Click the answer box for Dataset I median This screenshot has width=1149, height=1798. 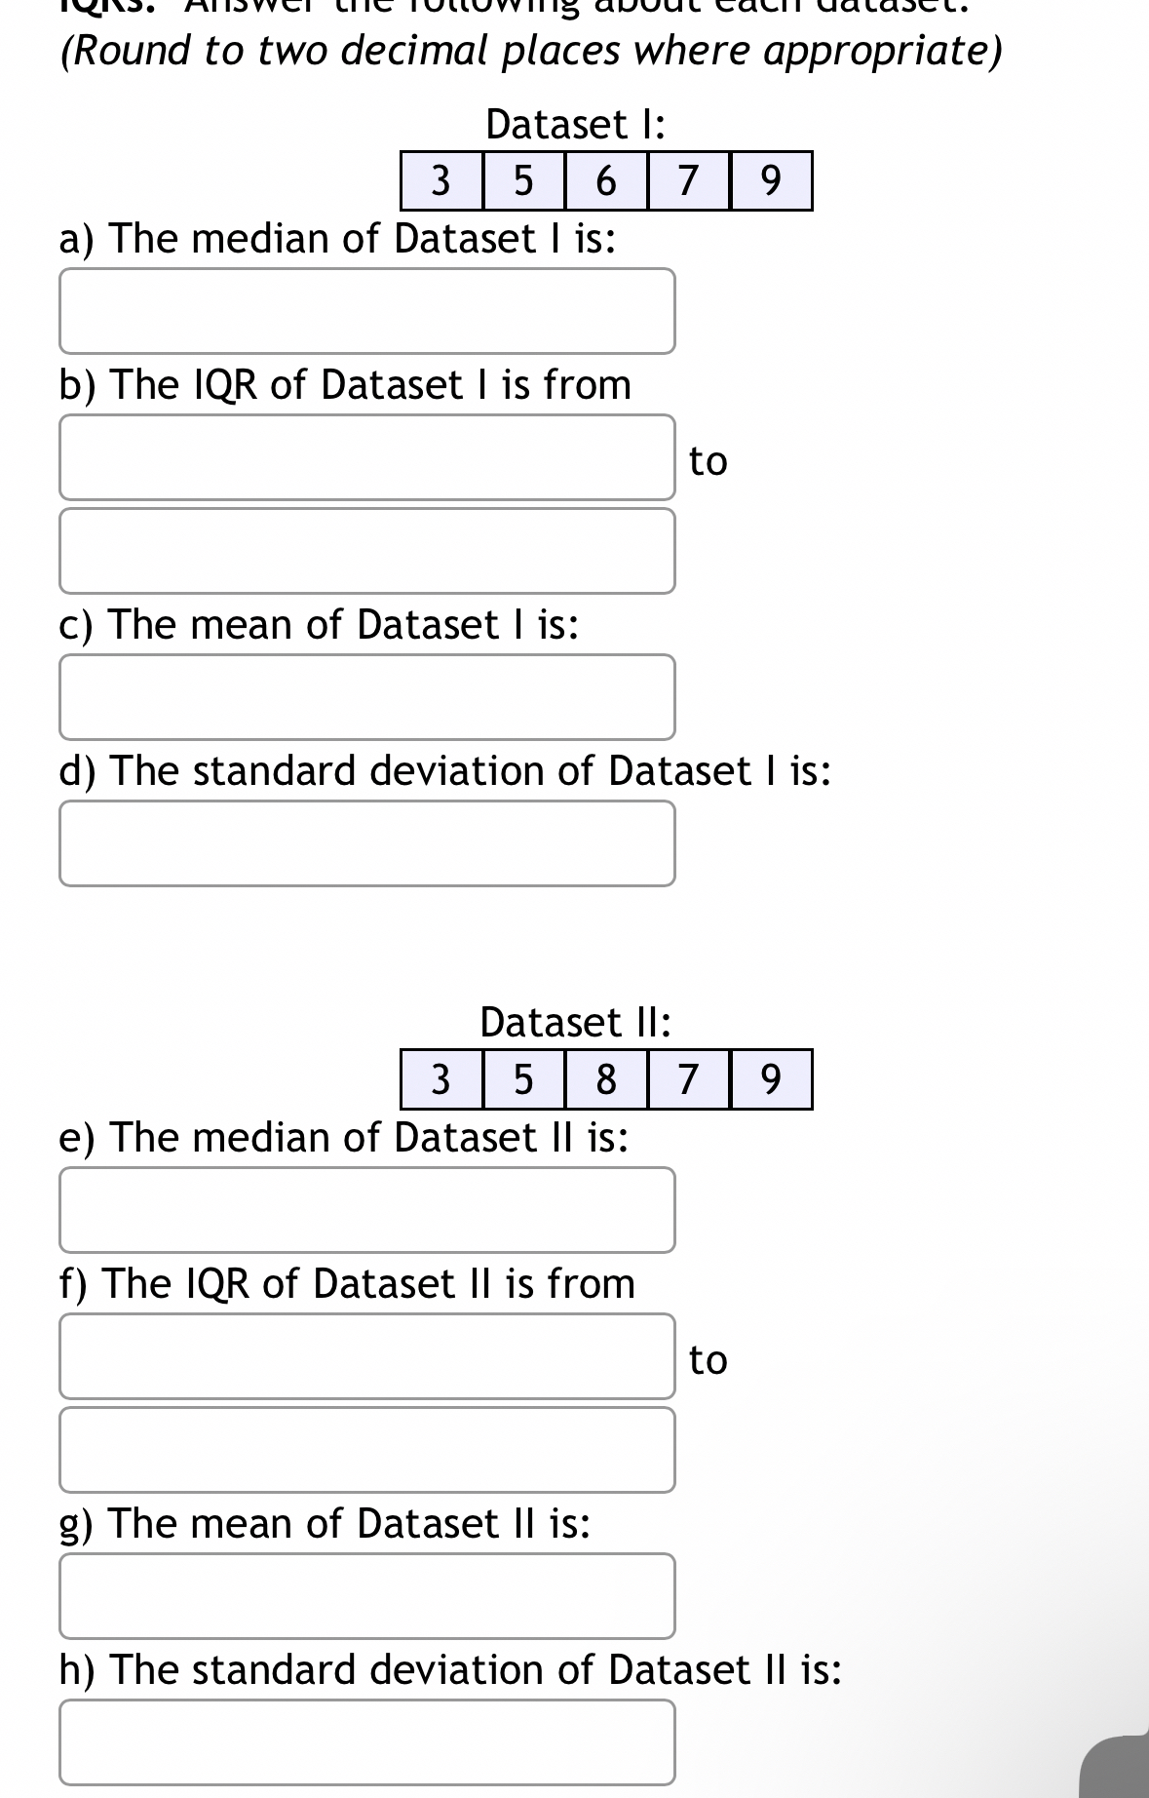pos(367,311)
